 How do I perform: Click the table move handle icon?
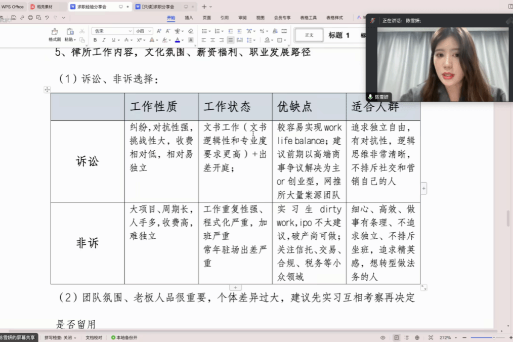click(47, 90)
